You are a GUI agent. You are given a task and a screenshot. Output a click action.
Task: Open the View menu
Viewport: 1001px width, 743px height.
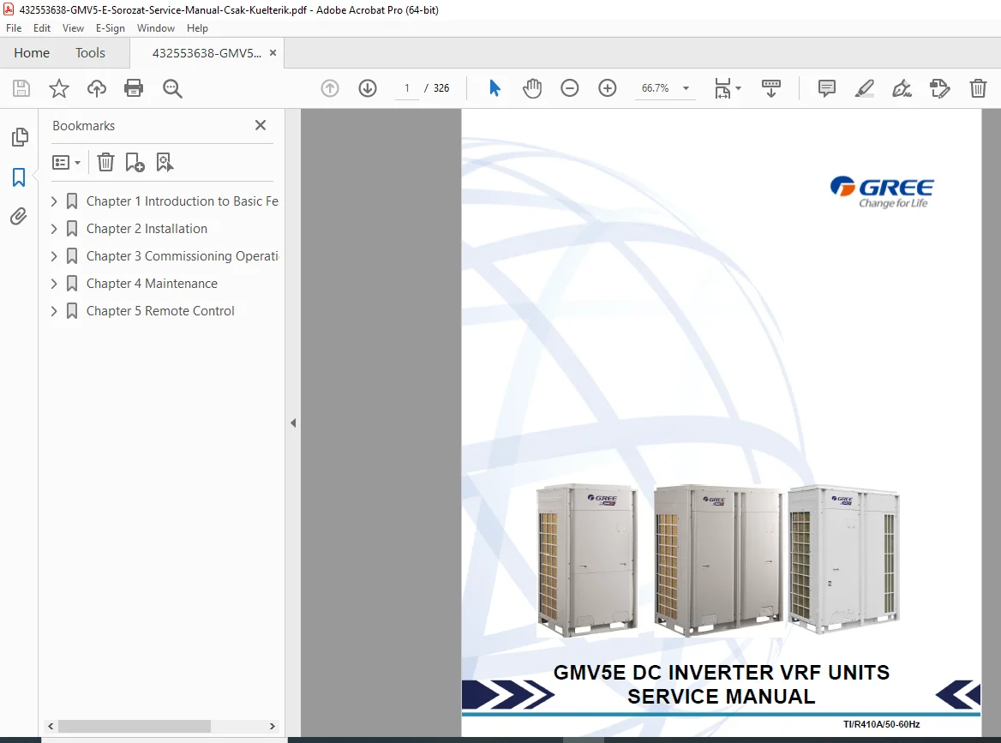73,28
